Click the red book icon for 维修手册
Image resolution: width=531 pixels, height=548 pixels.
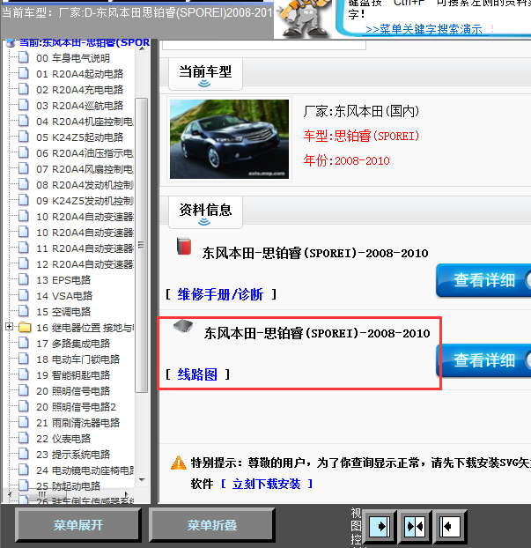[184, 246]
